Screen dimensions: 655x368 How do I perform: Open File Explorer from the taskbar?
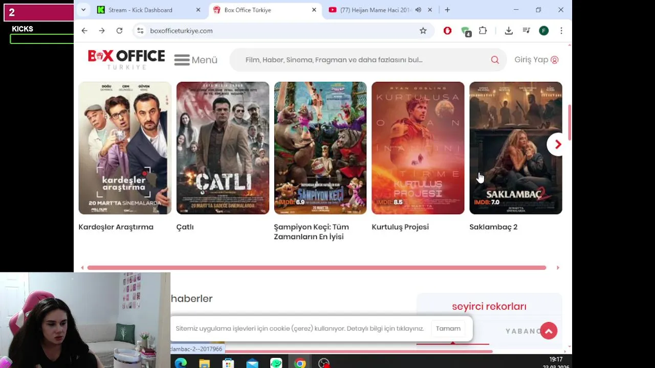204,363
